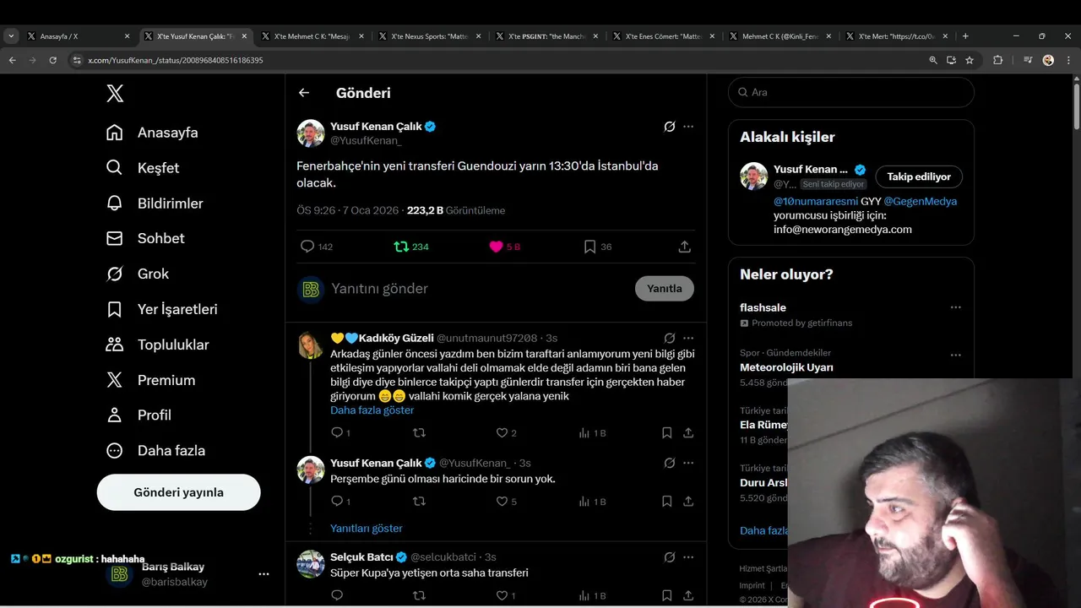Click page vertical scrollbar
This screenshot has width=1081, height=608.
1076,106
